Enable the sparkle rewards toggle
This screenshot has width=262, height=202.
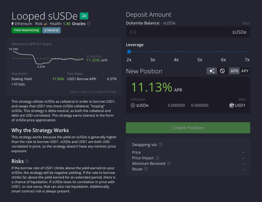[212, 71]
